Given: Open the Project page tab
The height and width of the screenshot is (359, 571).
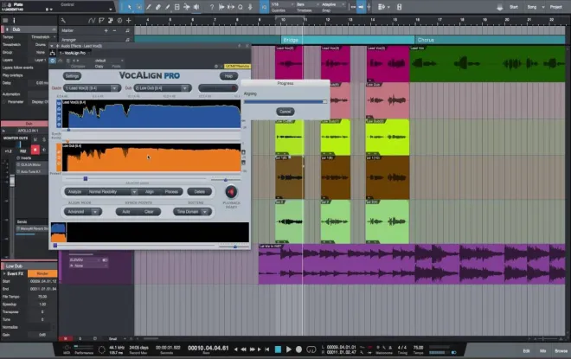Looking at the screenshot, I should click(555, 7).
